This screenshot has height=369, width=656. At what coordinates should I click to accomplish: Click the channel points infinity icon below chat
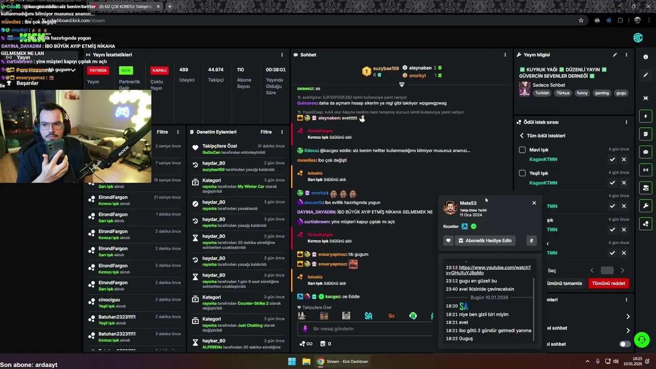click(x=306, y=344)
